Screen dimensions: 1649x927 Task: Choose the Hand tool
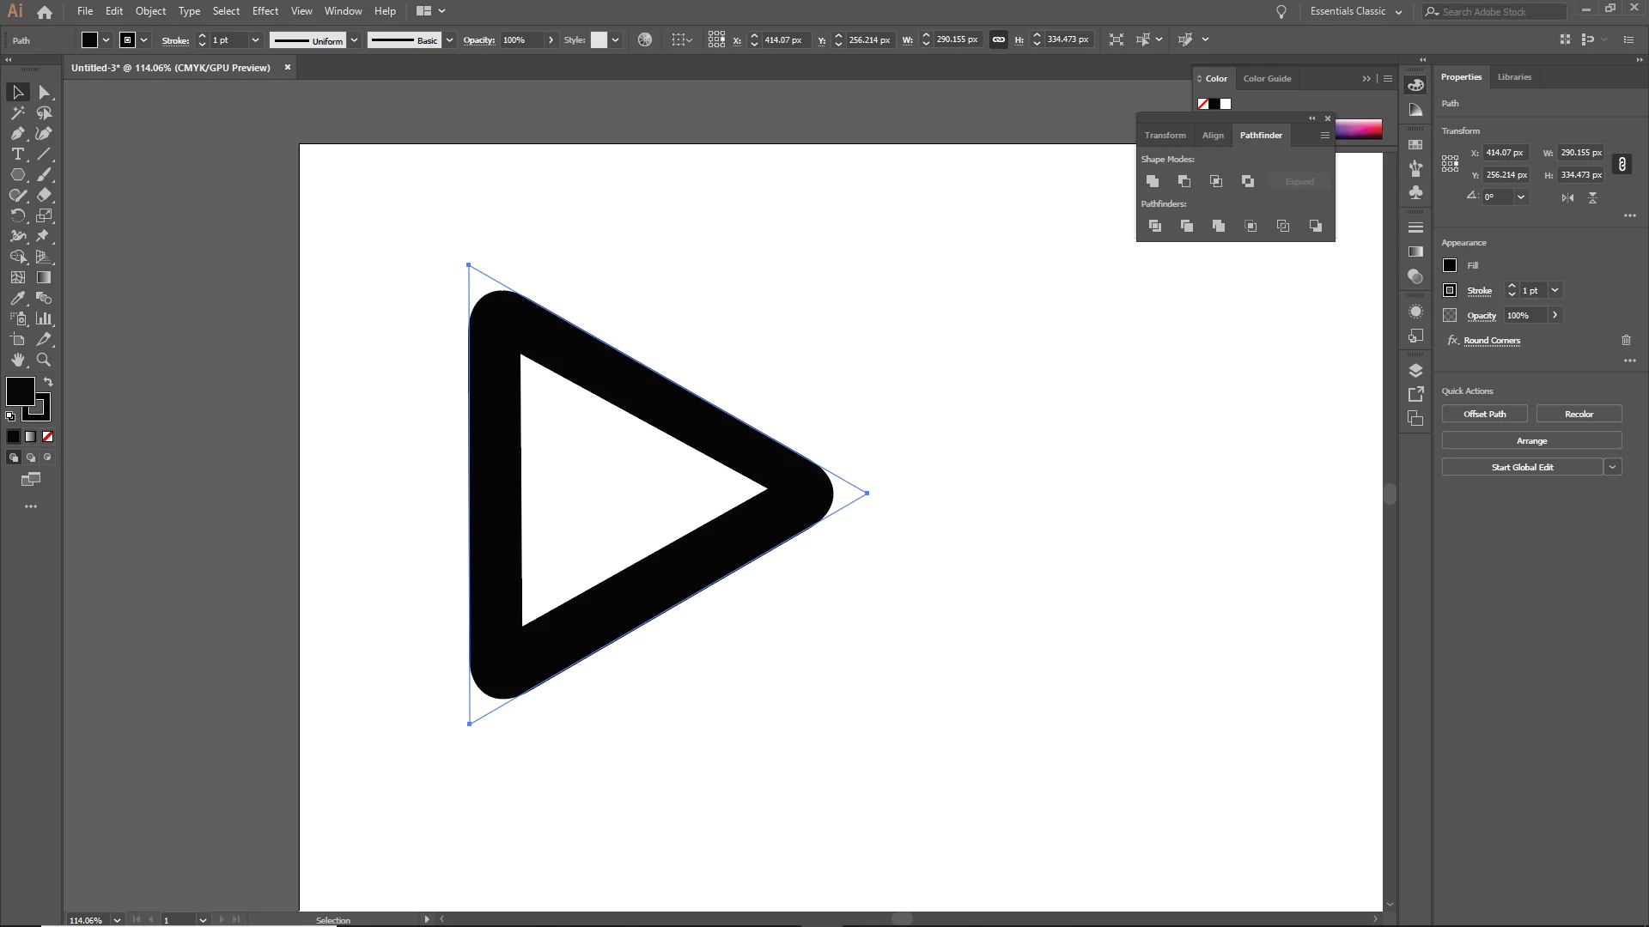17,360
